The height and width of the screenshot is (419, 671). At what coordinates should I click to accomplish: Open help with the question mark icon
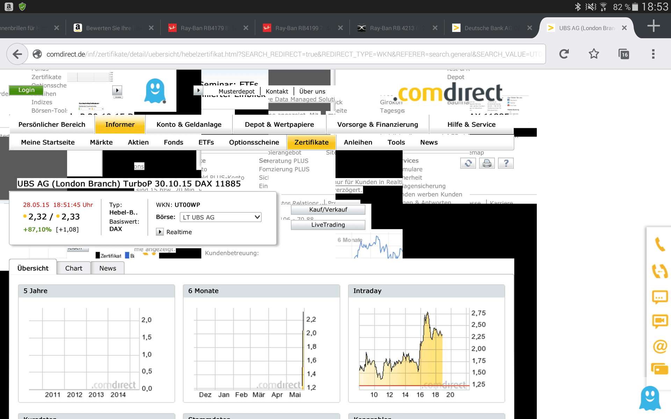(x=506, y=163)
